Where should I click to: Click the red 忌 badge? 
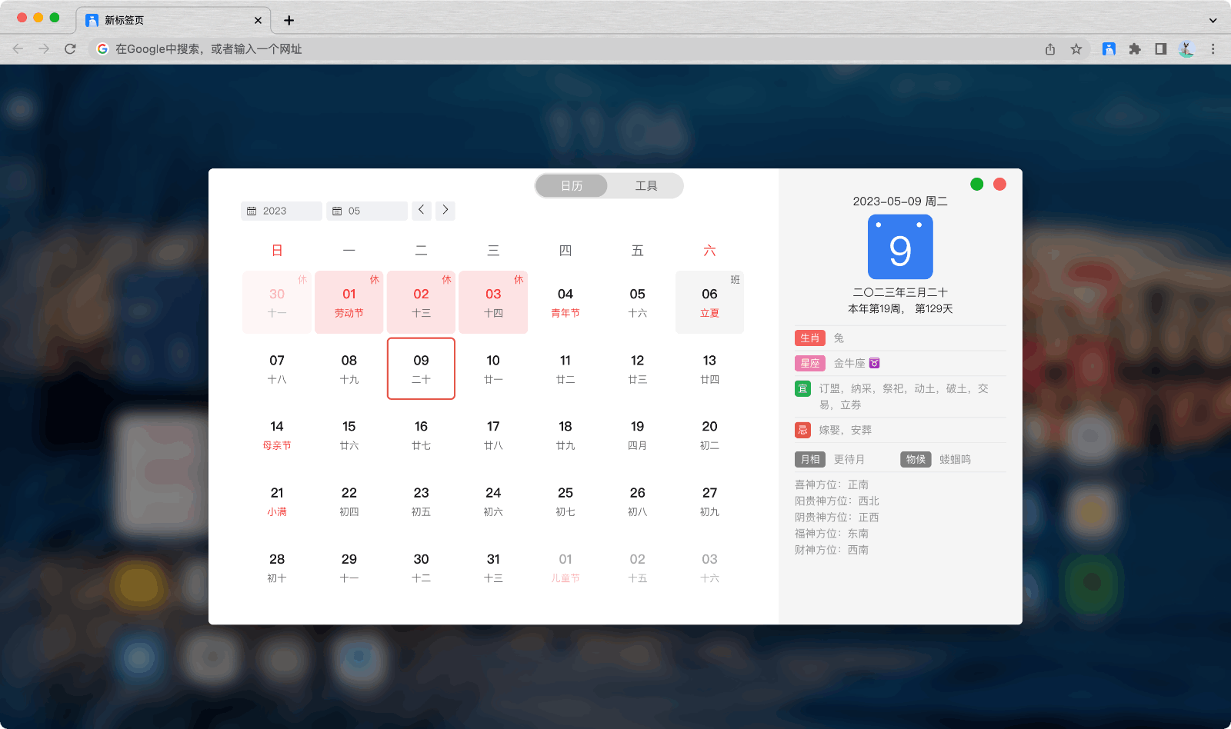pos(802,430)
